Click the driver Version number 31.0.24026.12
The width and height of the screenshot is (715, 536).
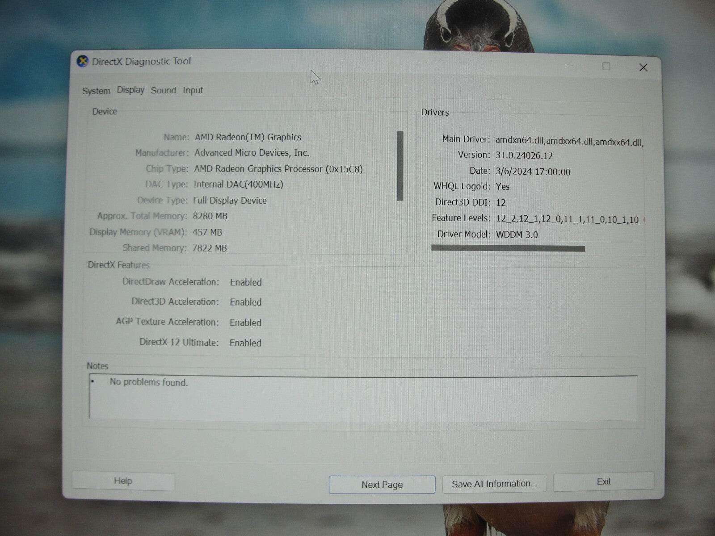[x=524, y=155]
